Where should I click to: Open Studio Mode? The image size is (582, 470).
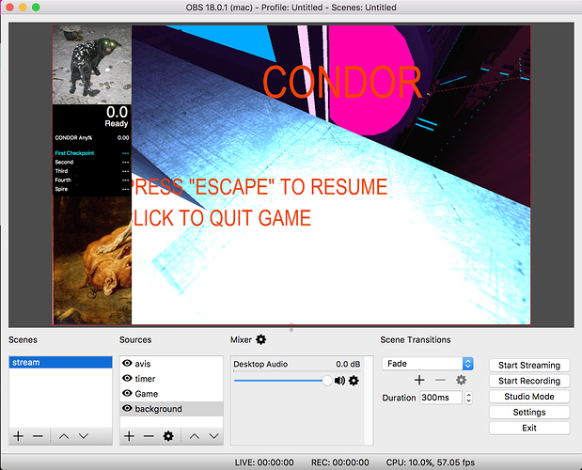[528, 397]
